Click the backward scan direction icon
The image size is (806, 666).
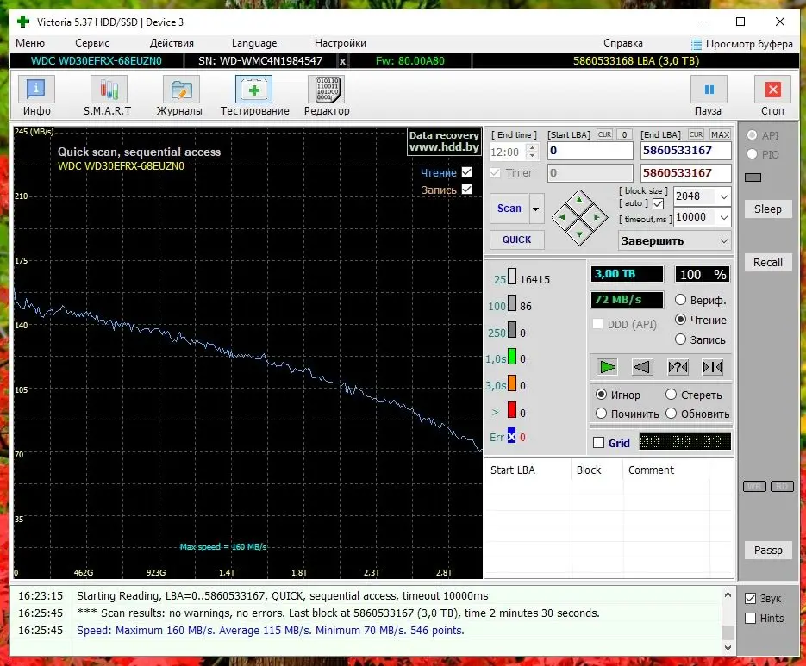642,367
